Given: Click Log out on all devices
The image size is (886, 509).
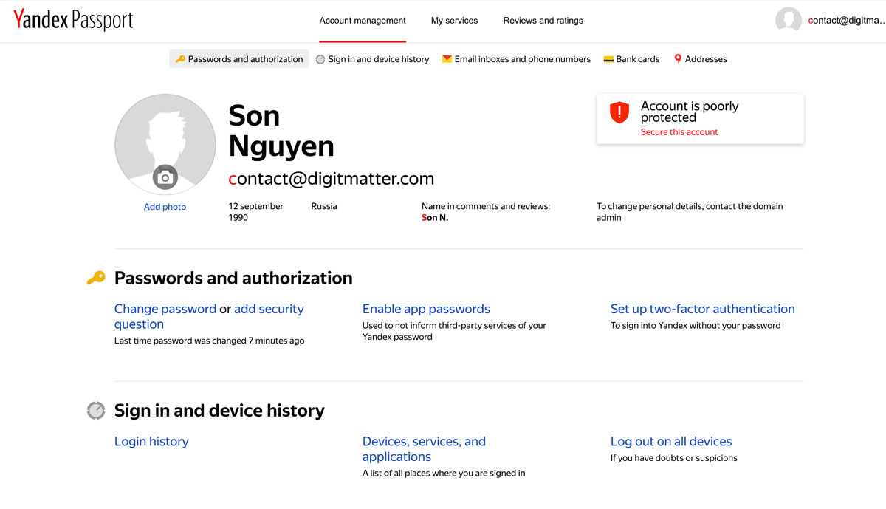Looking at the screenshot, I should [x=671, y=441].
